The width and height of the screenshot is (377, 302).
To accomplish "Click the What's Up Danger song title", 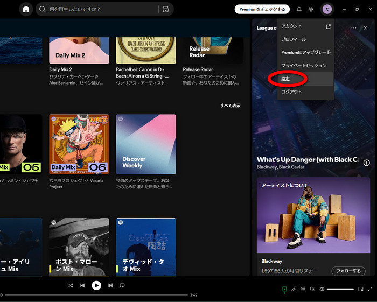I will [308, 159].
